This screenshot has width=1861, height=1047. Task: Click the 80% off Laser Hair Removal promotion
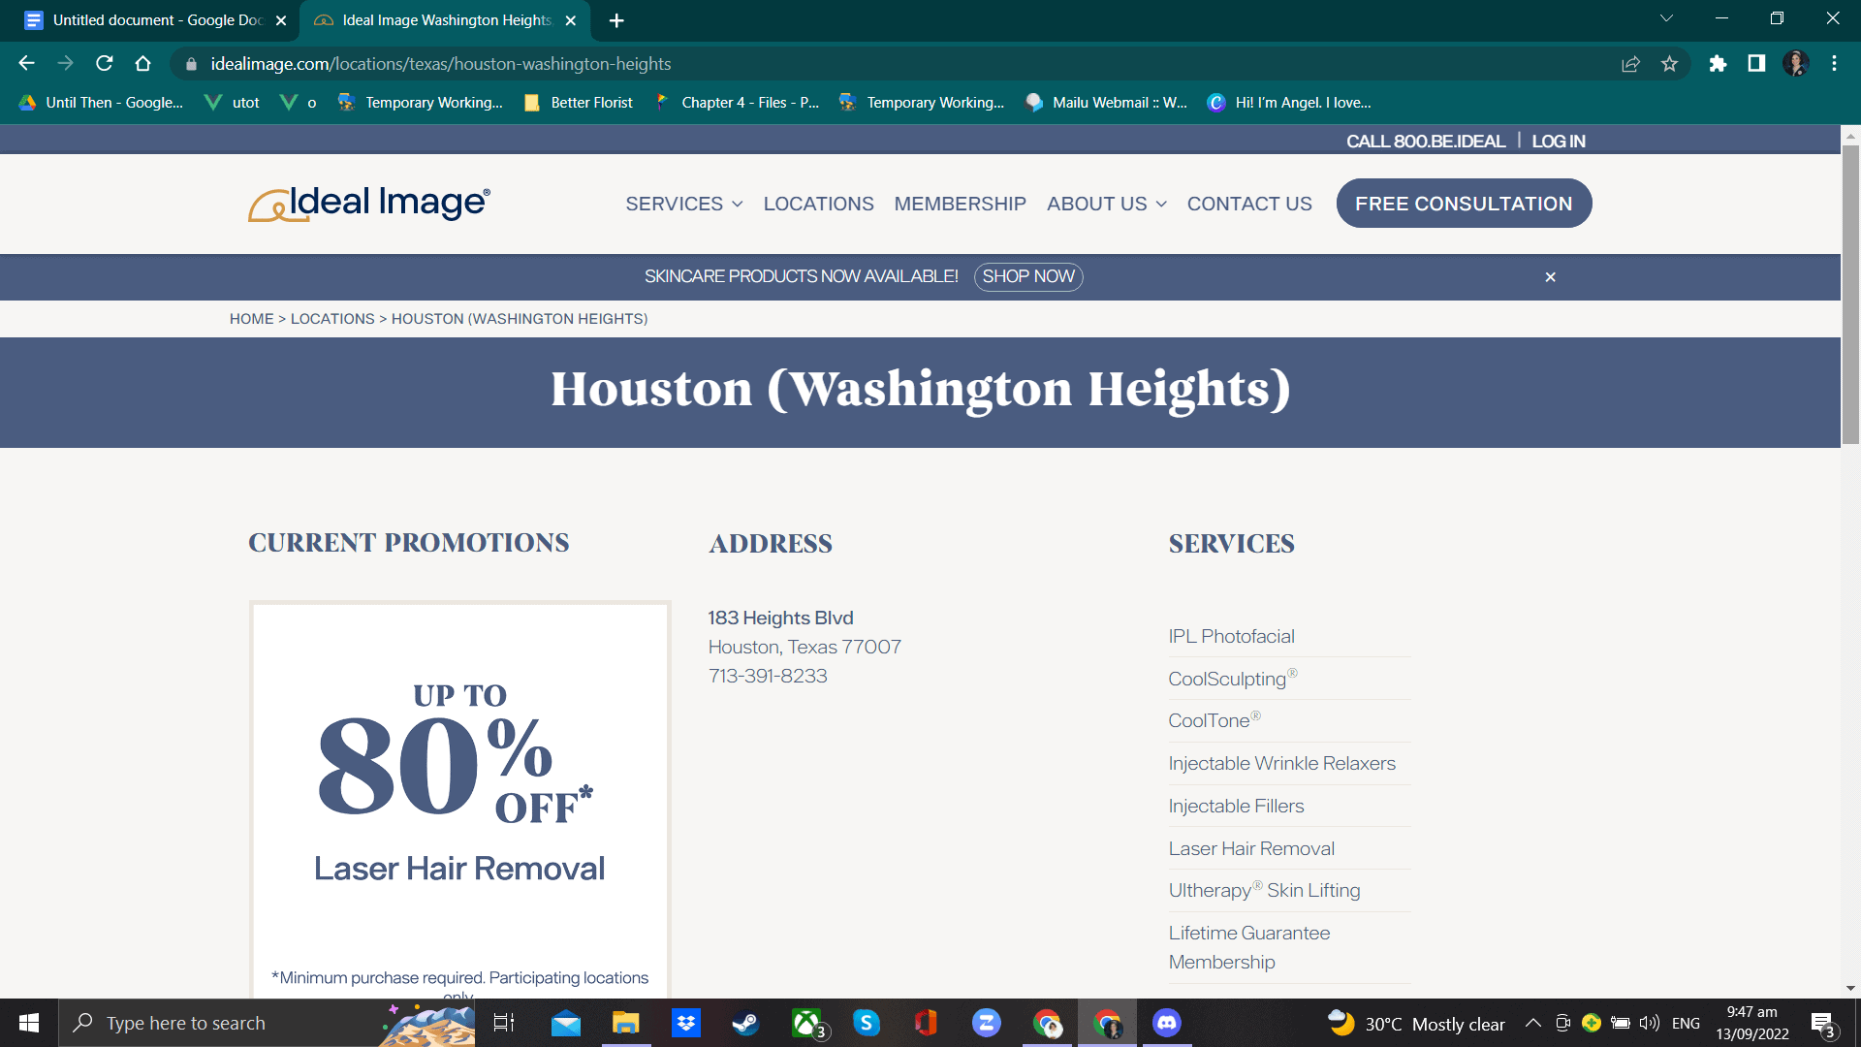(459, 800)
